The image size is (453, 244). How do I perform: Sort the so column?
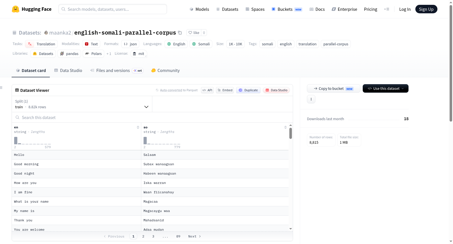(x=285, y=128)
